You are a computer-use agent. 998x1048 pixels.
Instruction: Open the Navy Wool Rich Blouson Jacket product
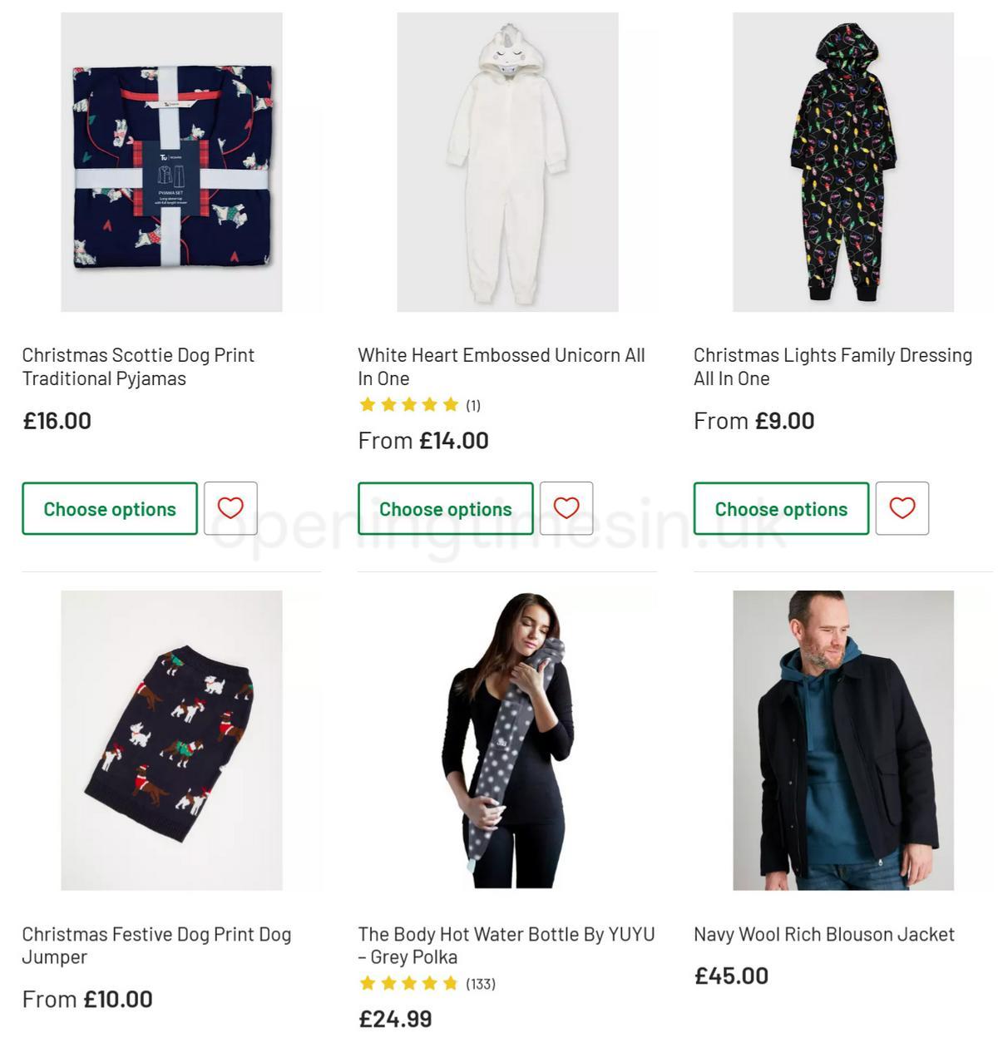tap(824, 934)
